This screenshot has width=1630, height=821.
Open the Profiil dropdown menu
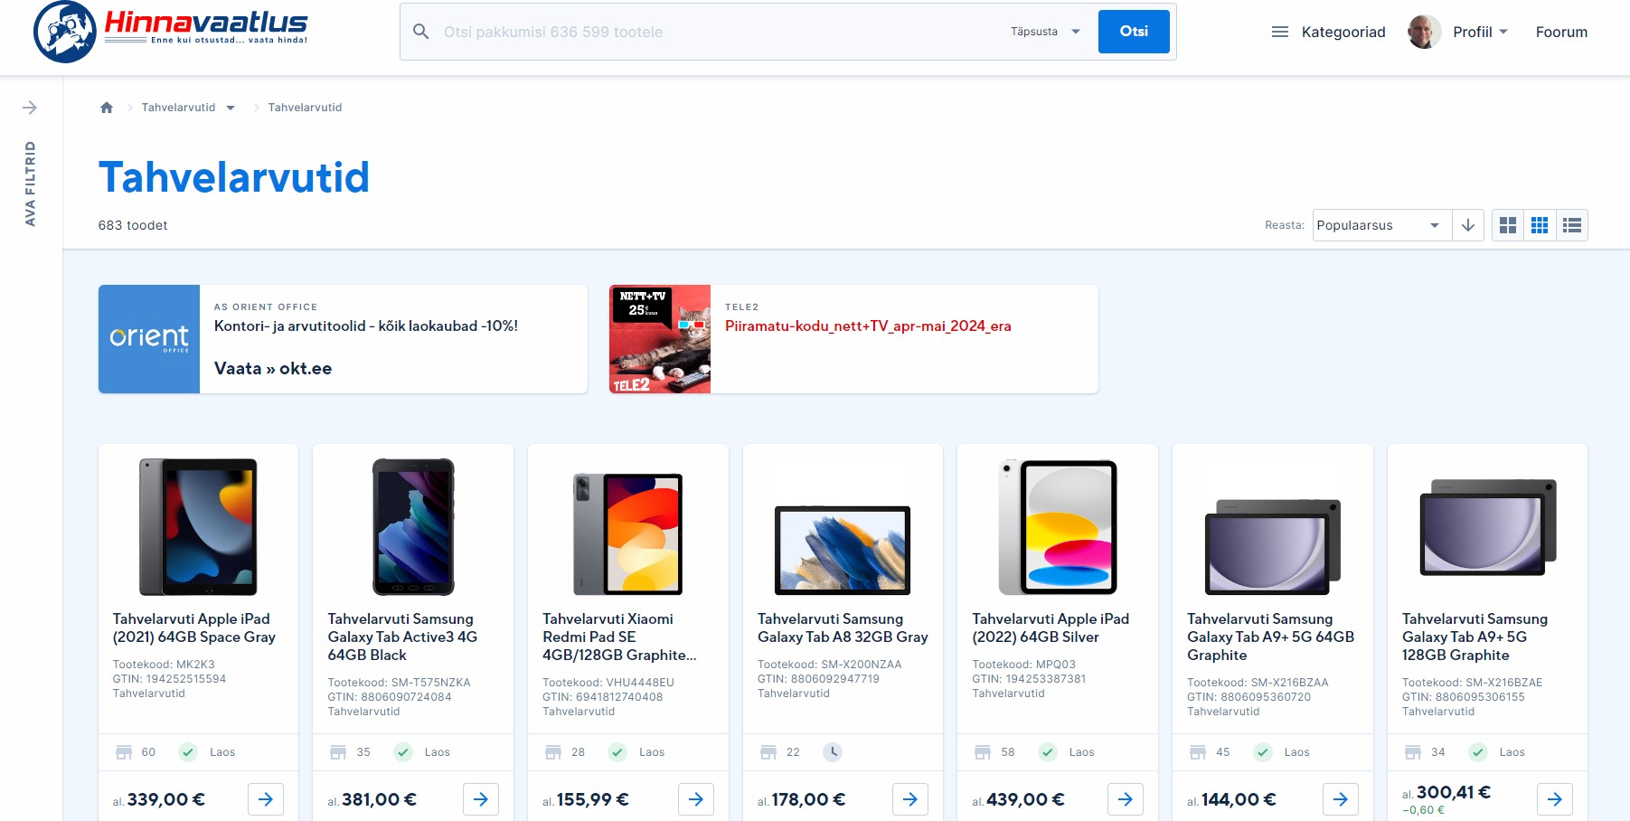pos(1480,32)
